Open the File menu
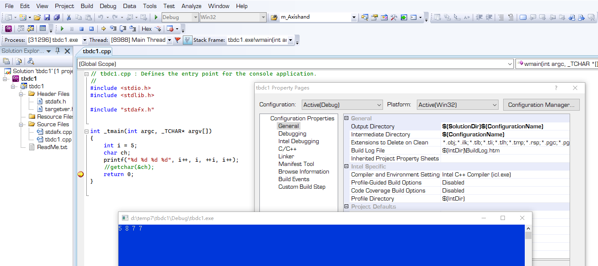 [9, 6]
